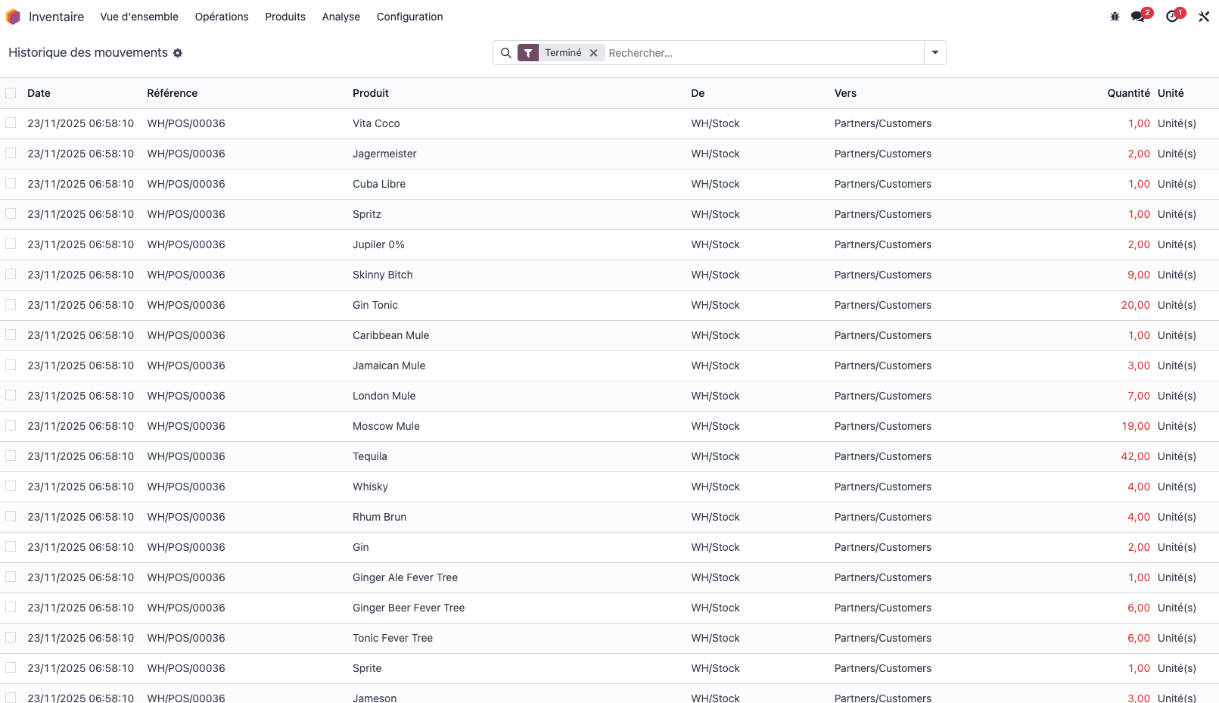1219x703 pixels.
Task: Select the checkbox for the Tequila row
Action: 11,456
